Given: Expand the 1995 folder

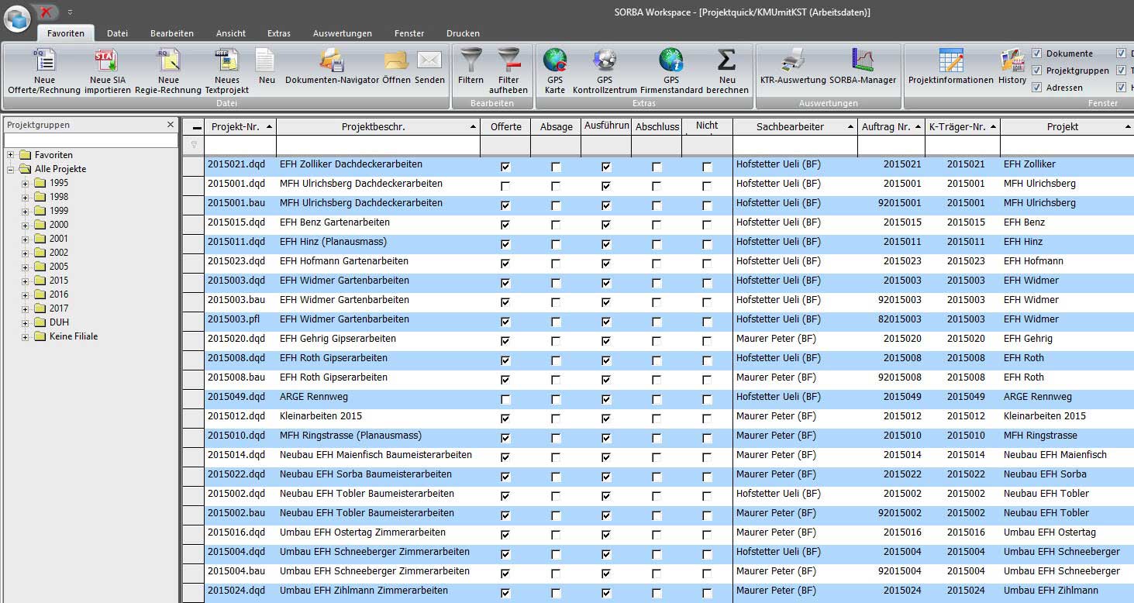Looking at the screenshot, I should pyautogui.click(x=25, y=184).
